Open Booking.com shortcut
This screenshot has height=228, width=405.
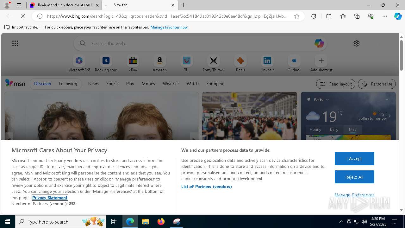click(x=106, y=64)
